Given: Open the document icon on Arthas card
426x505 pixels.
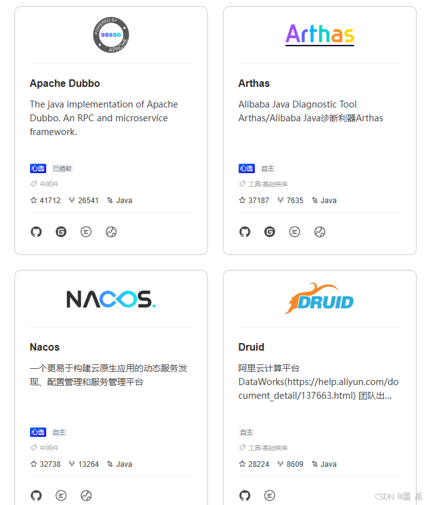Looking at the screenshot, I should (x=295, y=232).
